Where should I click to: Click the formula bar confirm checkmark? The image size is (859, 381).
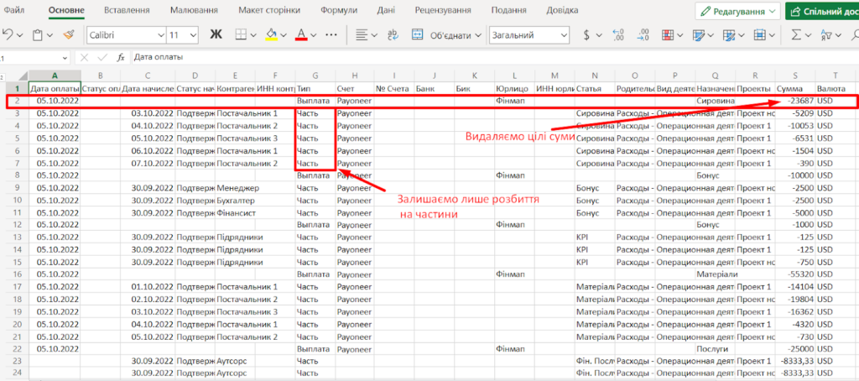click(x=102, y=57)
